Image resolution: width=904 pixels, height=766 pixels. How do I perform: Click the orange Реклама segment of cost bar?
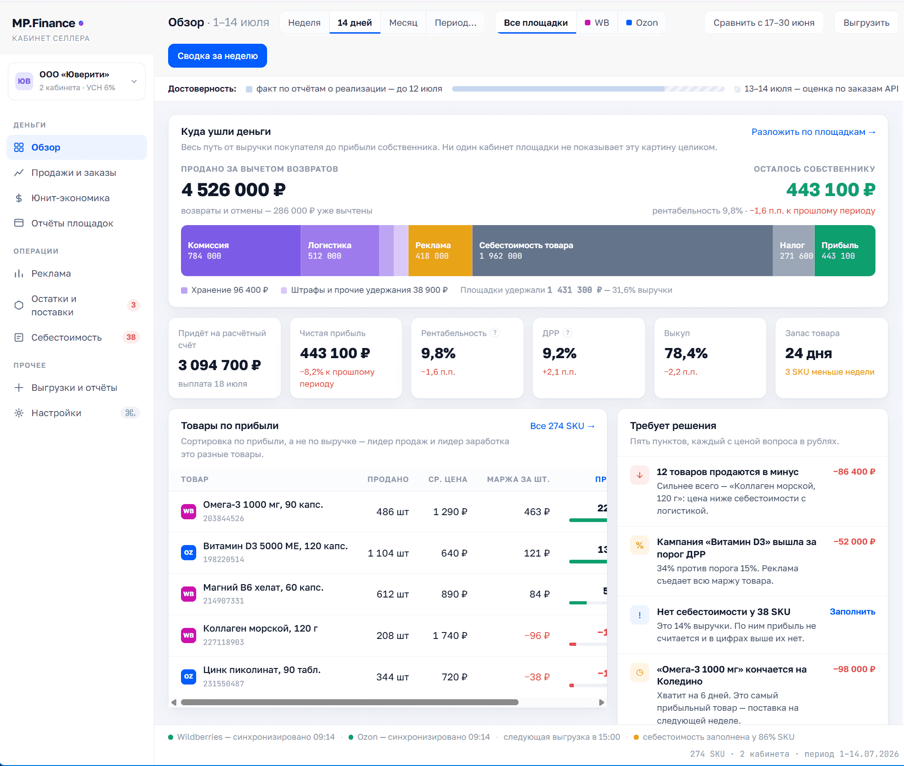pos(440,251)
